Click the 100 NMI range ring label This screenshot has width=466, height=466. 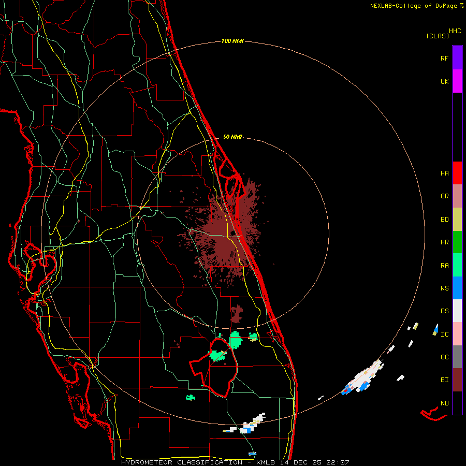pyautogui.click(x=232, y=41)
